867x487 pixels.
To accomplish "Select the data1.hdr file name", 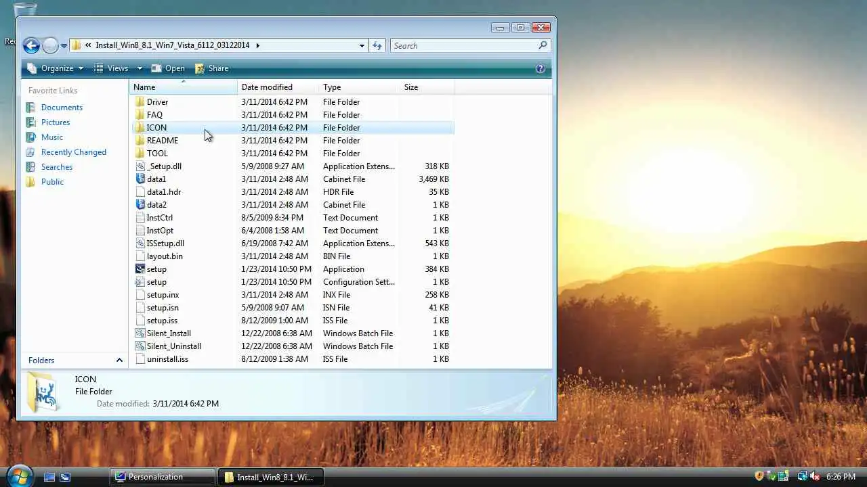I will [x=164, y=192].
